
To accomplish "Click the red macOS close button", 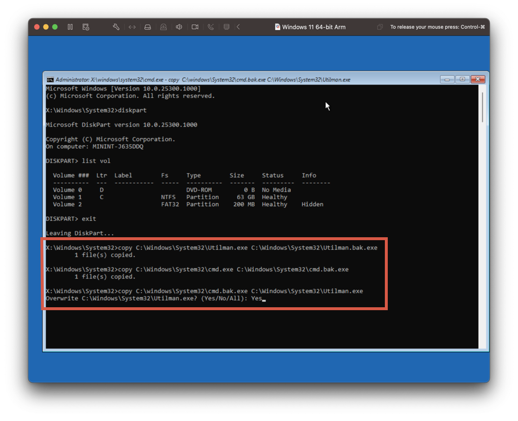I will click(37, 27).
